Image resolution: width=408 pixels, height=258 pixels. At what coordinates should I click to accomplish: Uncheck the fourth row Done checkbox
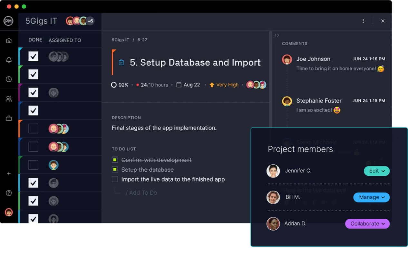(x=33, y=111)
